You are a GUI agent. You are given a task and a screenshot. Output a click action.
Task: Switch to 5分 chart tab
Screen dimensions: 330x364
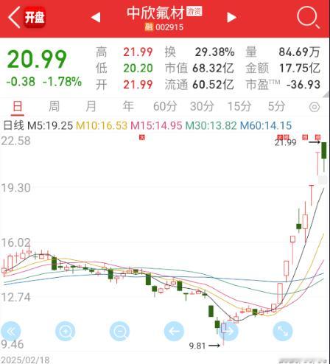(x=276, y=107)
